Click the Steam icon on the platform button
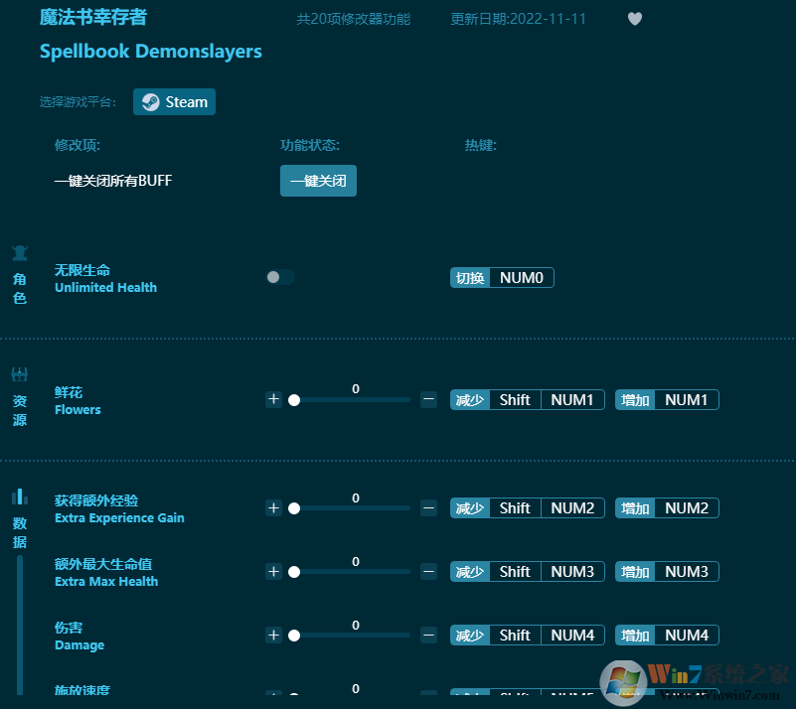Screen dimensions: 796x709 pos(151,101)
